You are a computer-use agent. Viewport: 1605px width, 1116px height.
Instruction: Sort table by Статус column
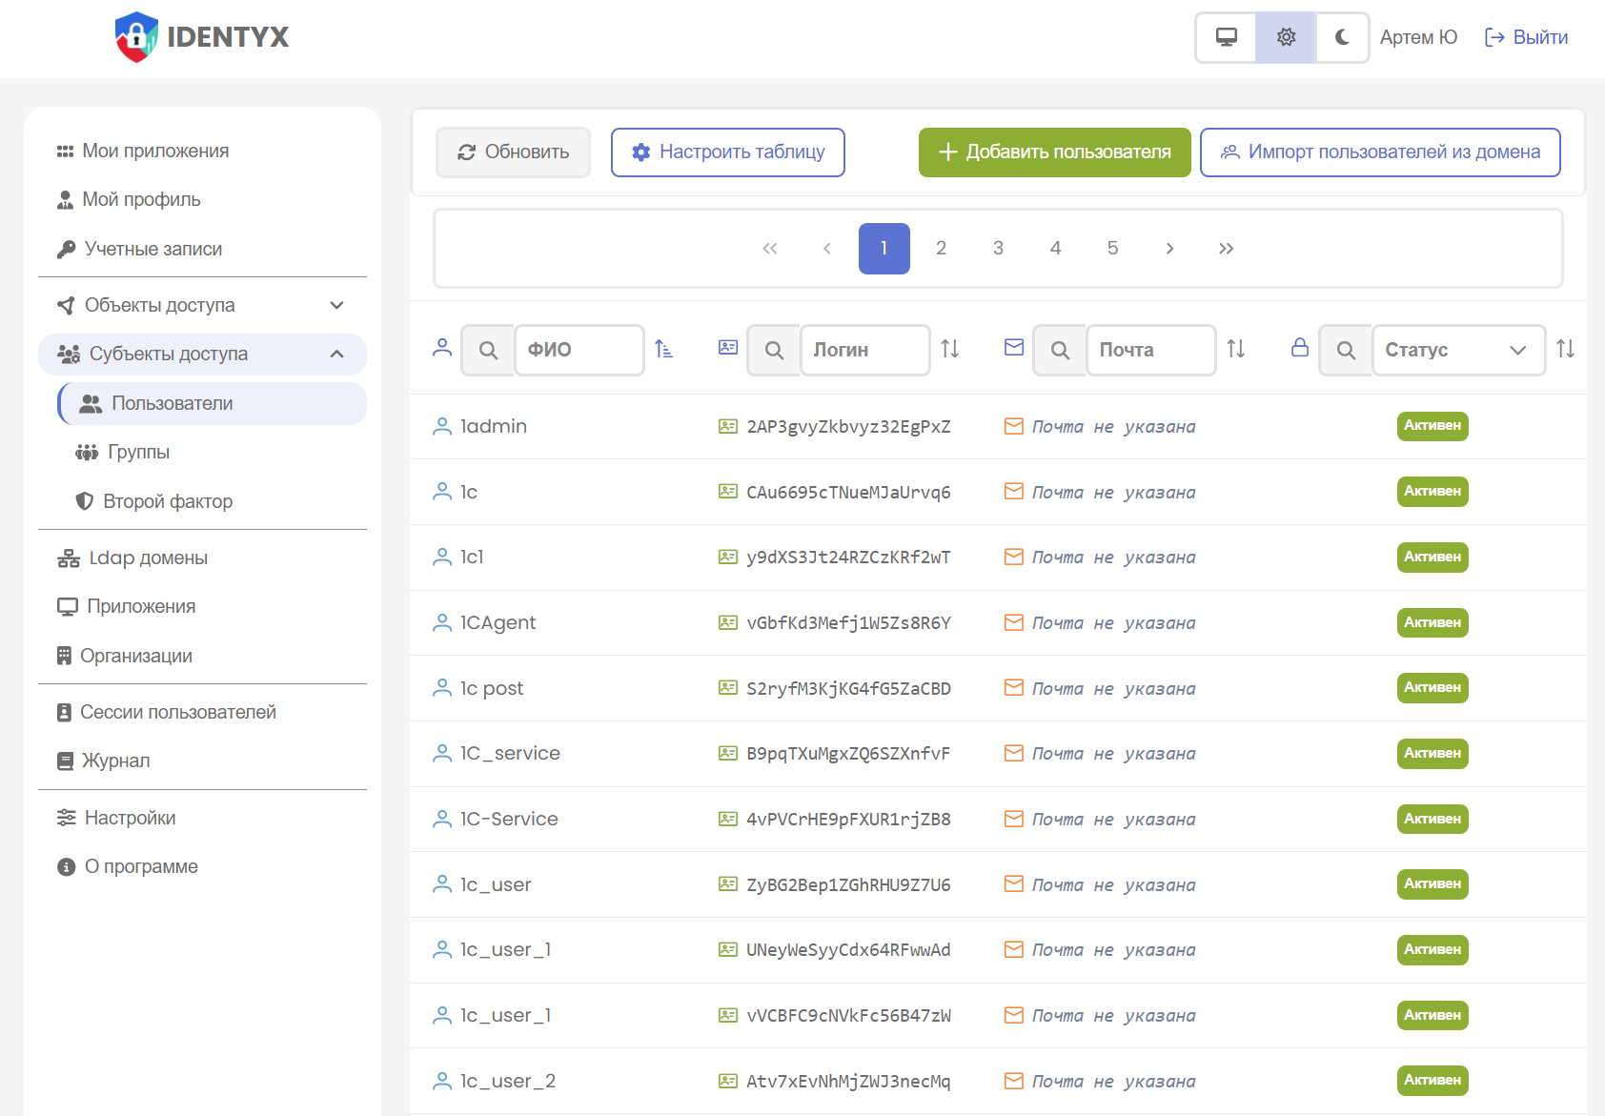pos(1565,350)
